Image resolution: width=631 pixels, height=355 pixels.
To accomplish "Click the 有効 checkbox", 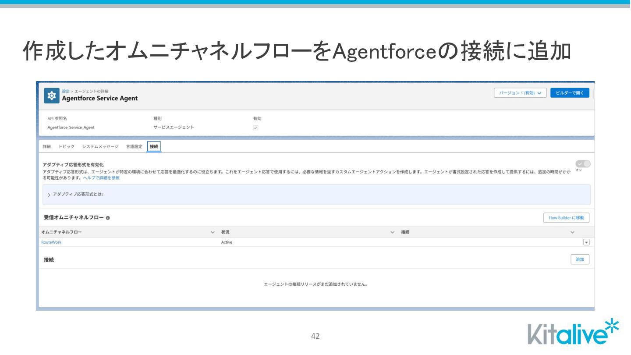I will [x=255, y=128].
